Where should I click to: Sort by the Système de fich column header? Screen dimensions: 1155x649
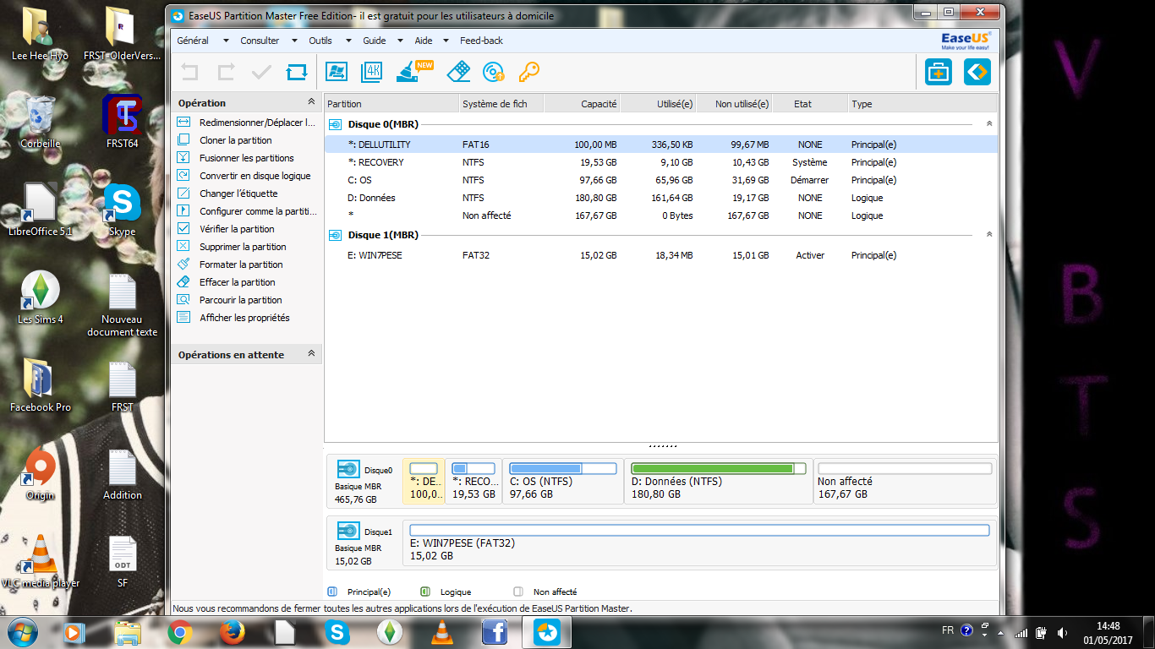click(501, 104)
